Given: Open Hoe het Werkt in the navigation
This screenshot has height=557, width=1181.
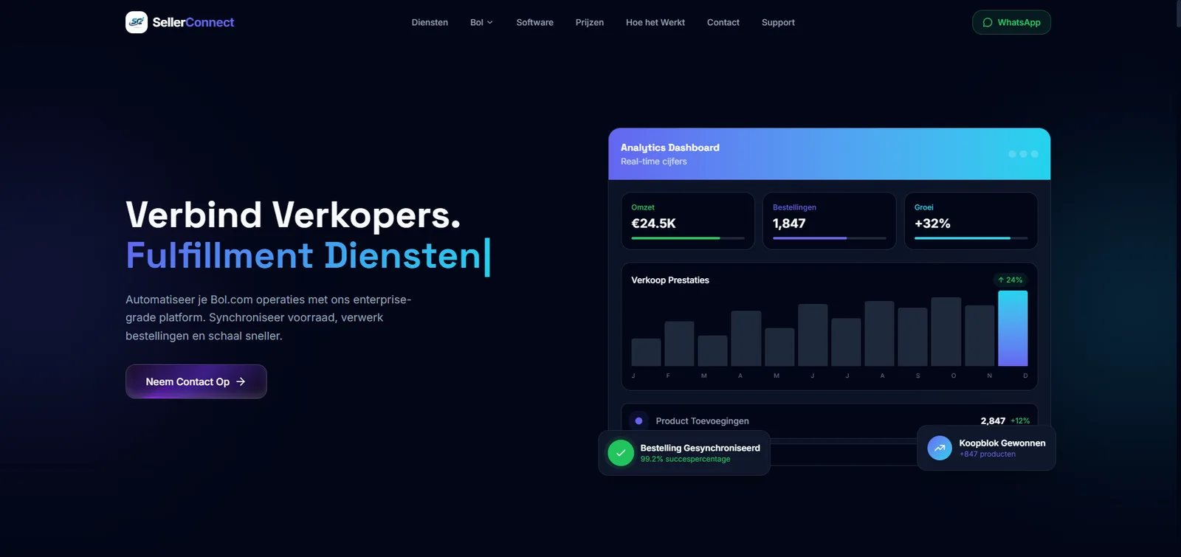Looking at the screenshot, I should [x=655, y=23].
